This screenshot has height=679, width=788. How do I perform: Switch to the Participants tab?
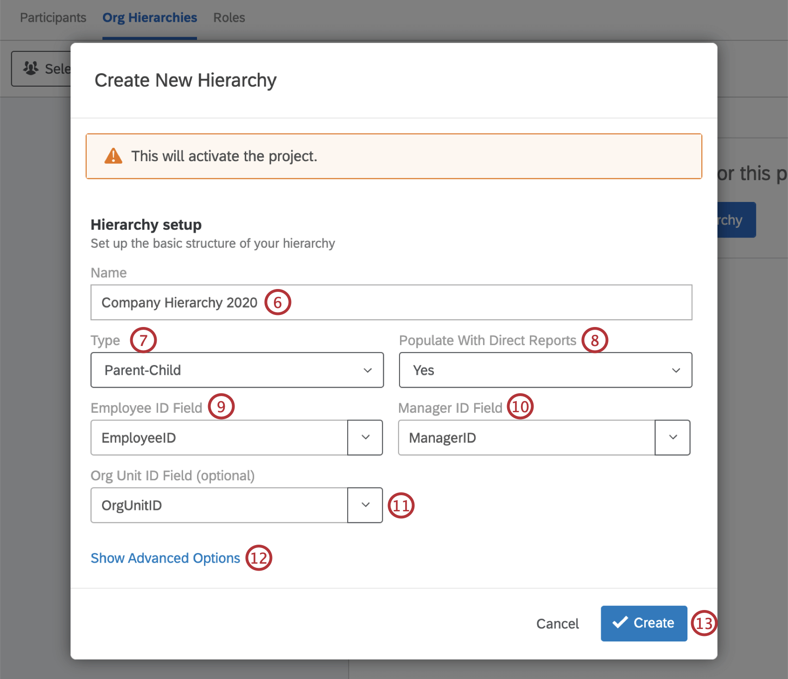52,18
